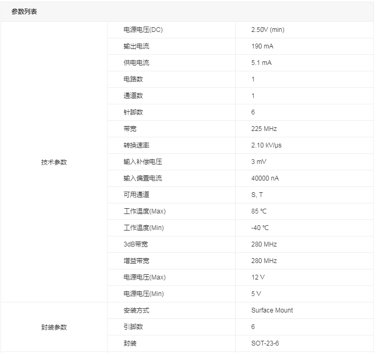The width and height of the screenshot is (375, 353).
Task: Click the 带宽 label
Action: [130, 129]
